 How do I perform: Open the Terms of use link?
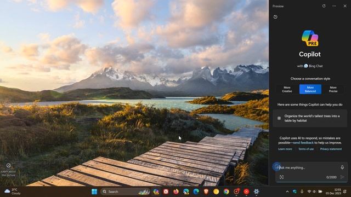coord(306,149)
